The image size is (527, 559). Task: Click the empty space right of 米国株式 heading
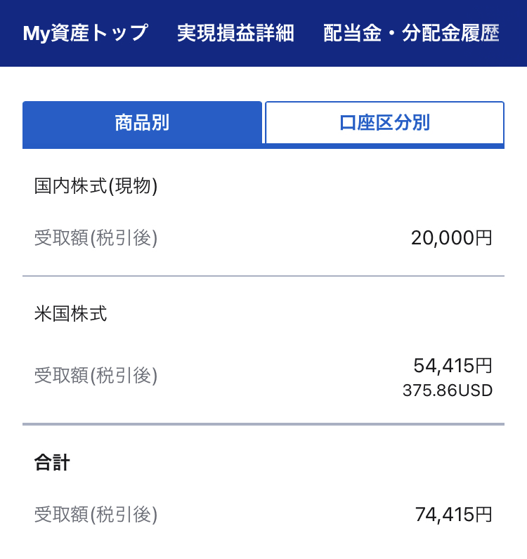[316, 313]
